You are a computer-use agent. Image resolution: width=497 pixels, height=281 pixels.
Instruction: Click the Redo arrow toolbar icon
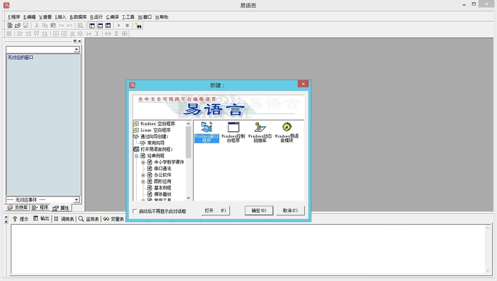(x=62, y=25)
